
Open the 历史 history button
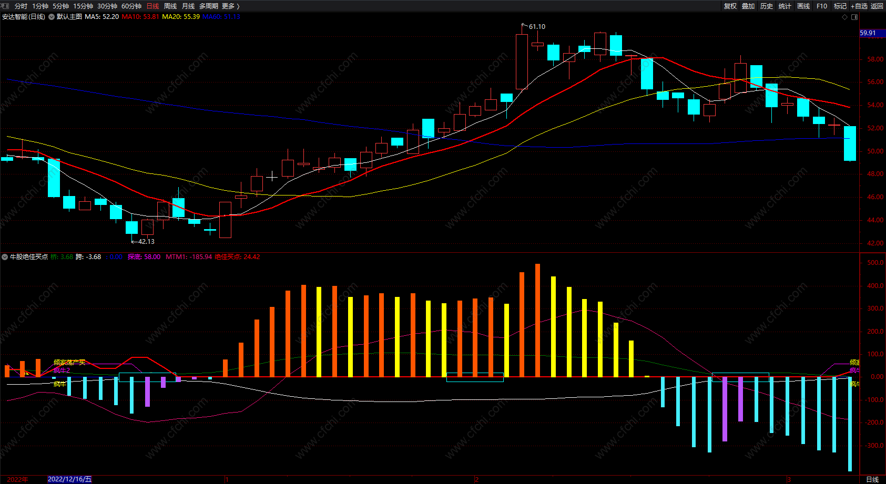[x=767, y=6]
